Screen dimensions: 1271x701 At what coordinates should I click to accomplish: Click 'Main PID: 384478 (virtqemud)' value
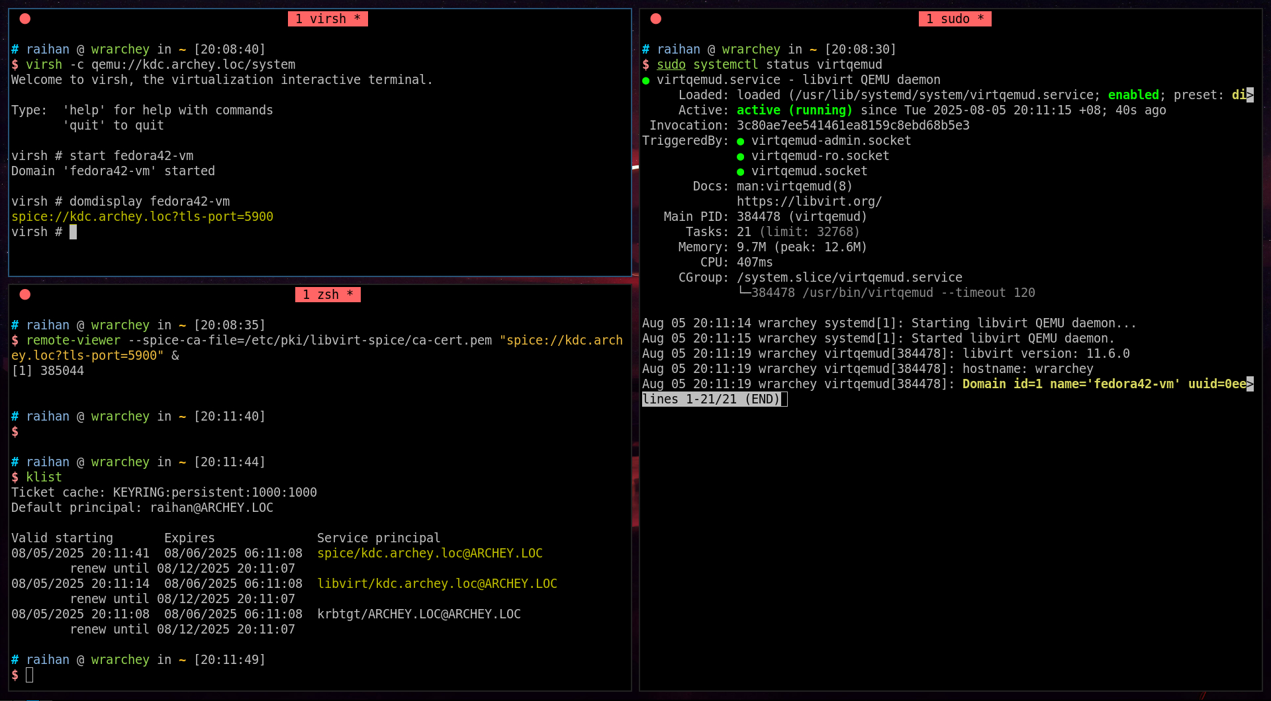802,217
